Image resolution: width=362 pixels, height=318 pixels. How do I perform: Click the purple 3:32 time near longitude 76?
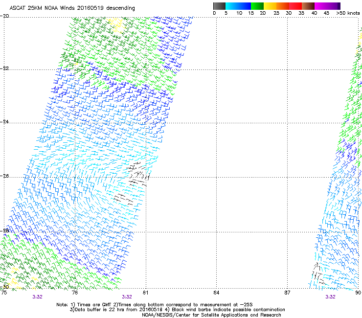[x=37, y=297]
